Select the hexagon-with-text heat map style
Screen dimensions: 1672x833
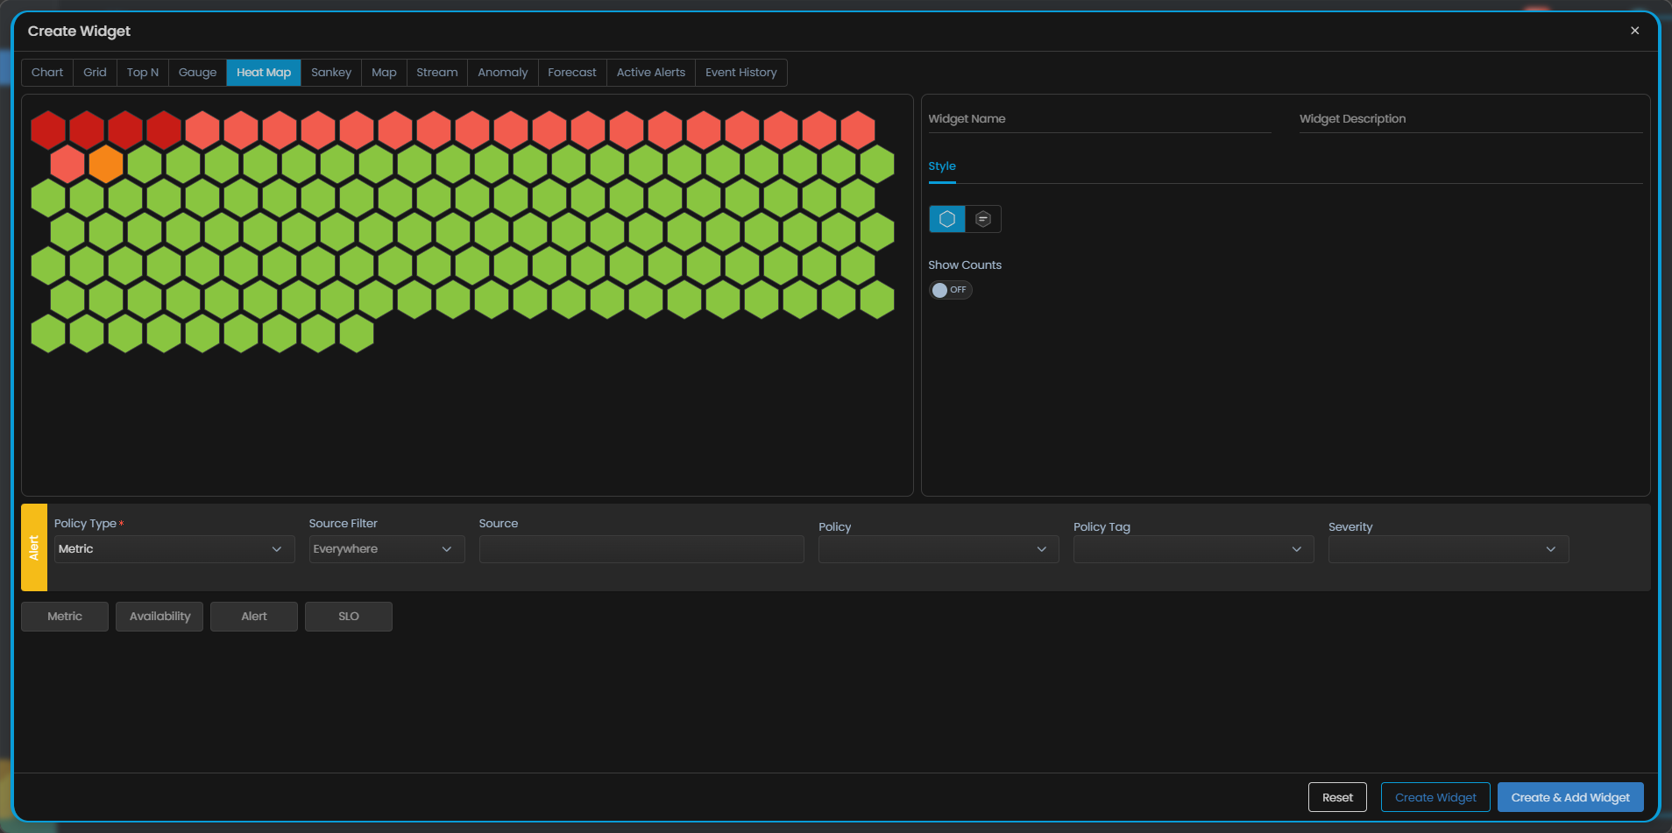click(982, 219)
